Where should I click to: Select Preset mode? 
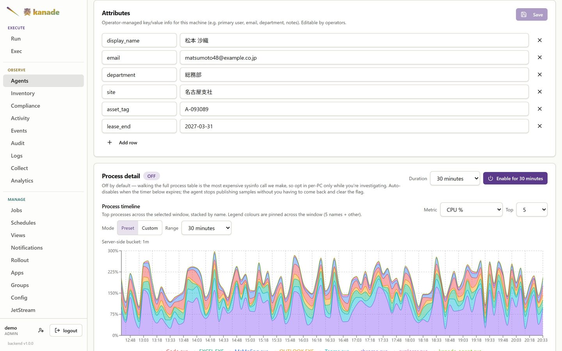pyautogui.click(x=128, y=228)
